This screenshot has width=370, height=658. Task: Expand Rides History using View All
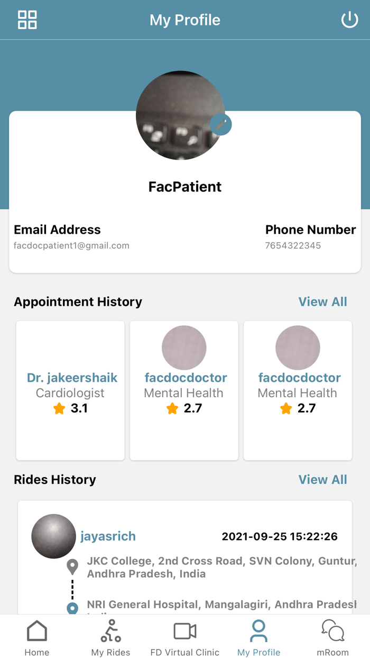tap(323, 480)
